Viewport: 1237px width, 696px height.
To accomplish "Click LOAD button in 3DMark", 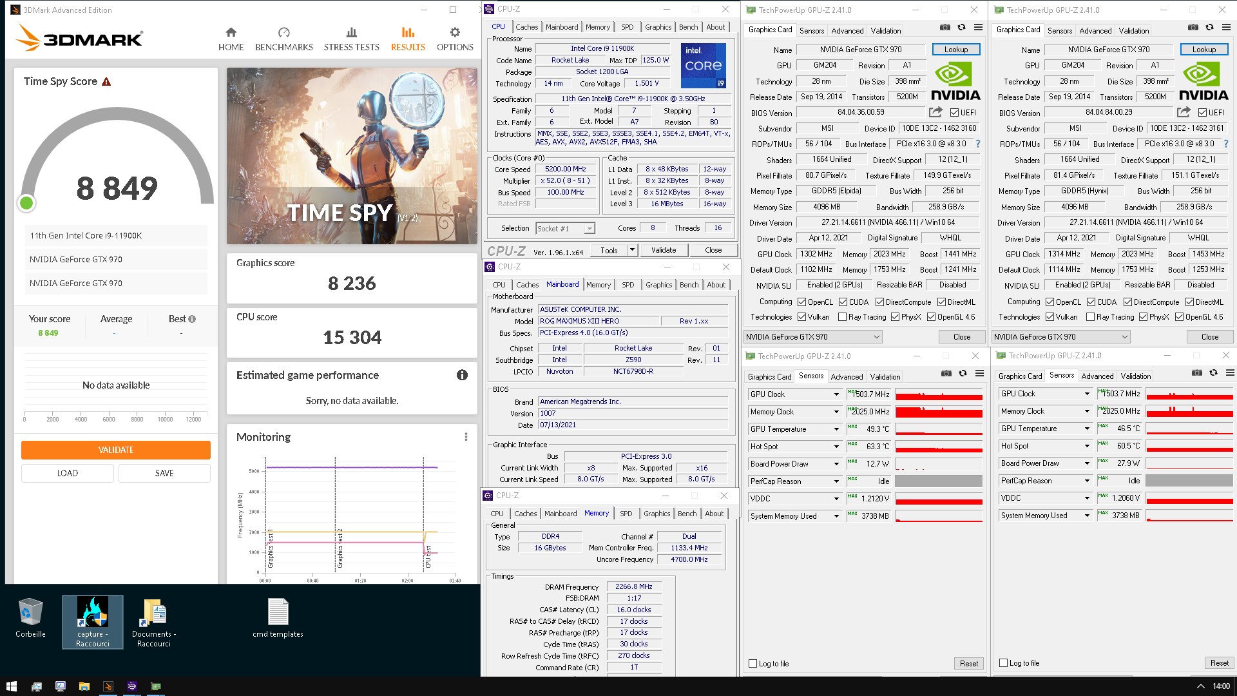I will point(68,473).
